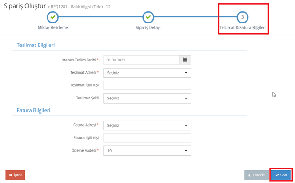The image size is (295, 183).
Task: Select the step 3 circle indicator
Action: (x=242, y=17)
